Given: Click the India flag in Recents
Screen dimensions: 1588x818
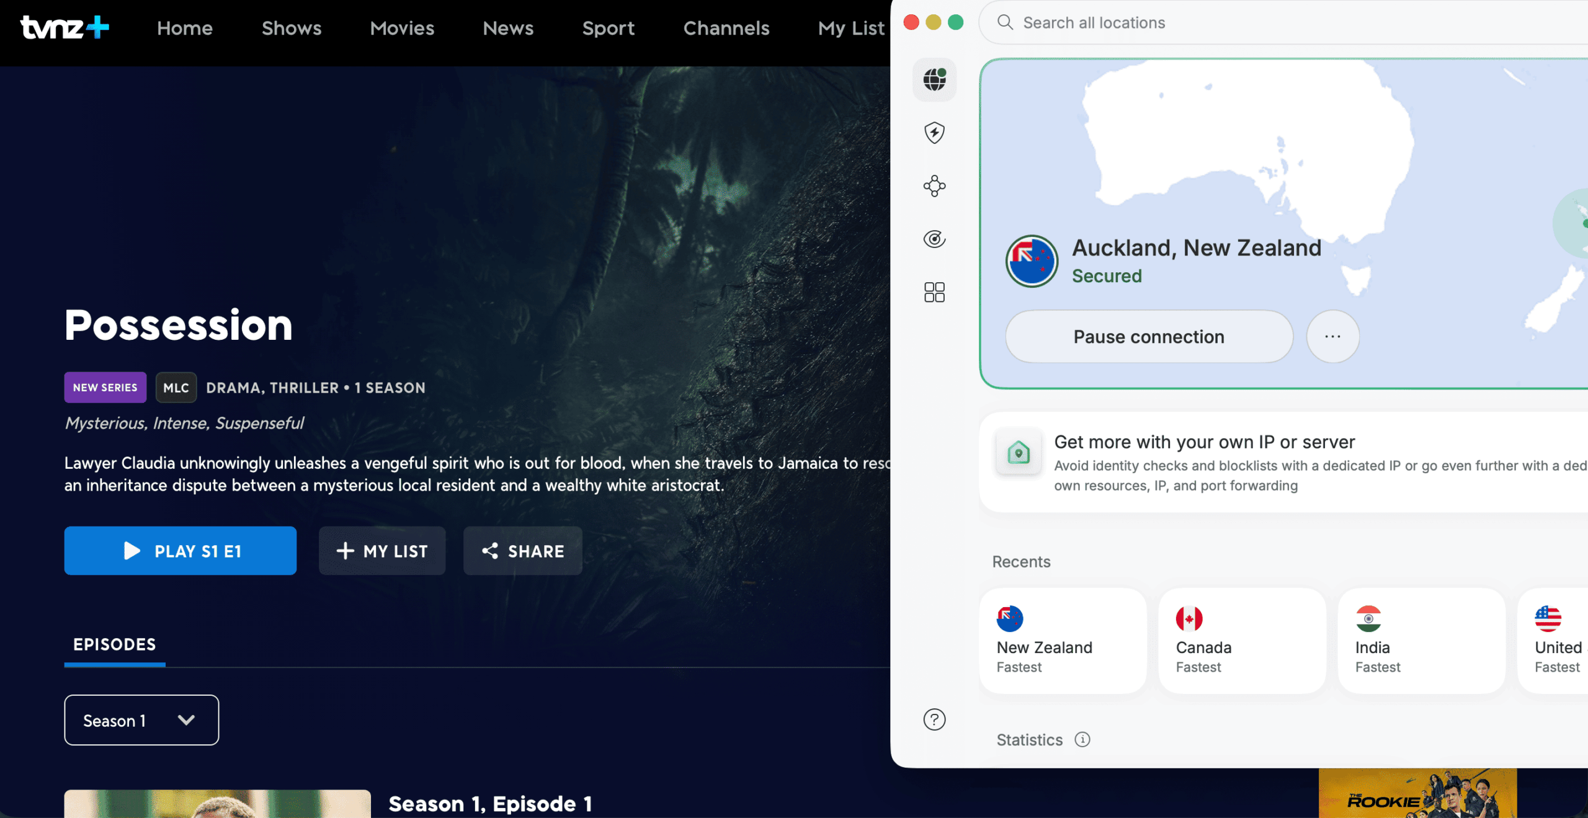Looking at the screenshot, I should pyautogui.click(x=1368, y=618).
